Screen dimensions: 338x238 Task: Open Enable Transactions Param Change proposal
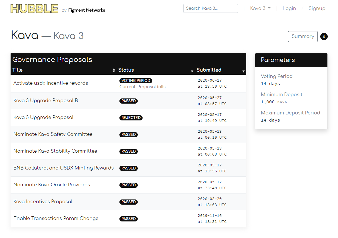[x=56, y=218]
